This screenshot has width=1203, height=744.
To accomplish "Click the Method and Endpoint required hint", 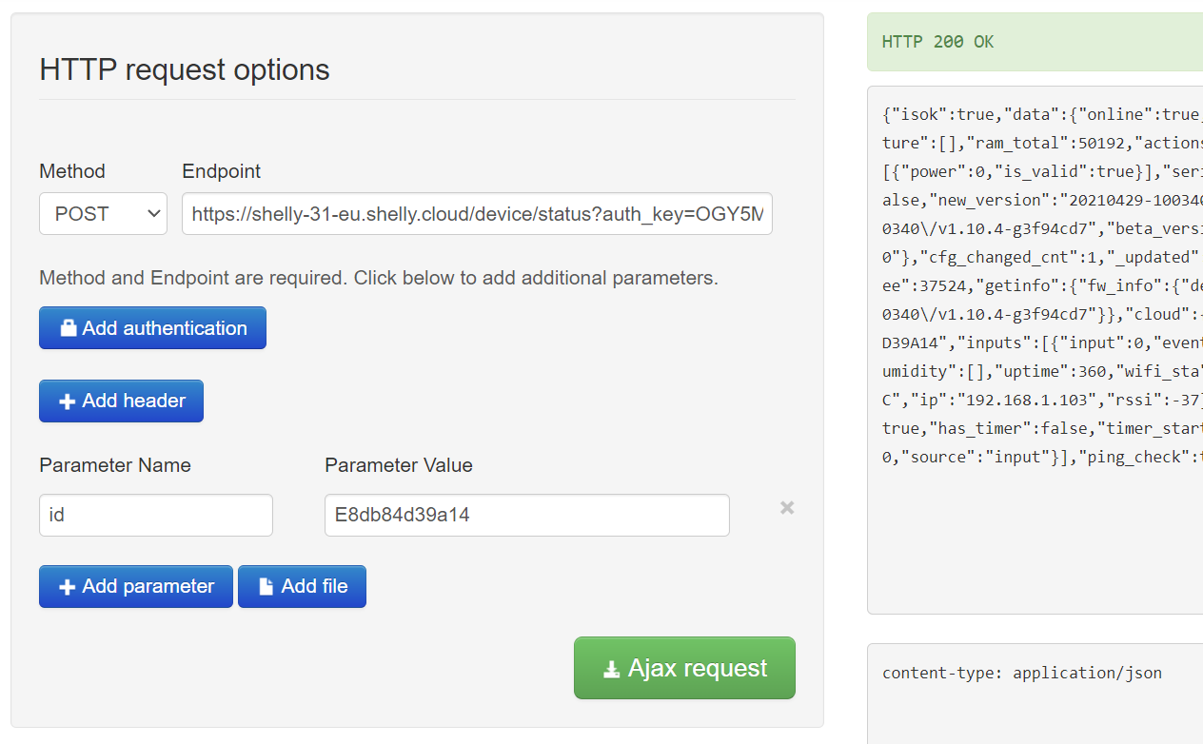I will click(379, 279).
